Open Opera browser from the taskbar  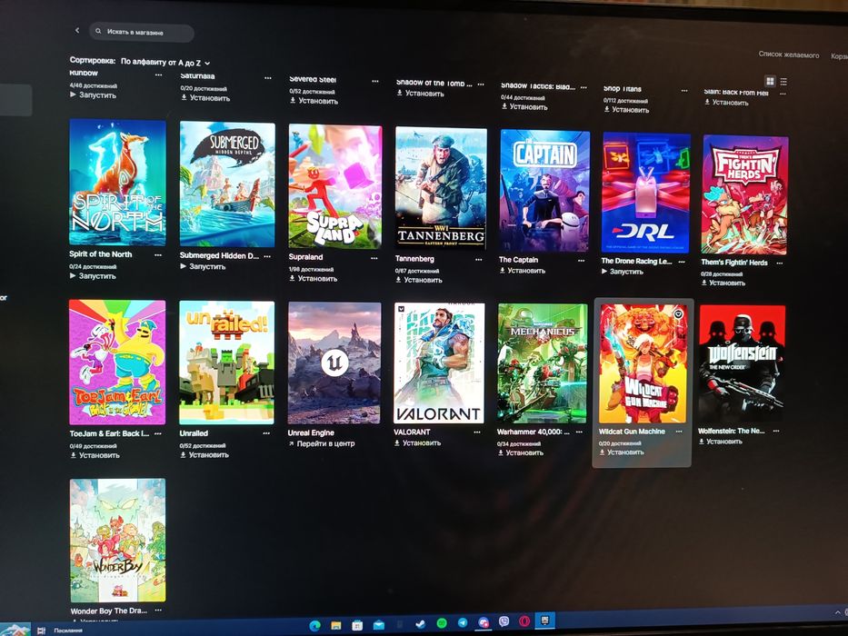(524, 622)
